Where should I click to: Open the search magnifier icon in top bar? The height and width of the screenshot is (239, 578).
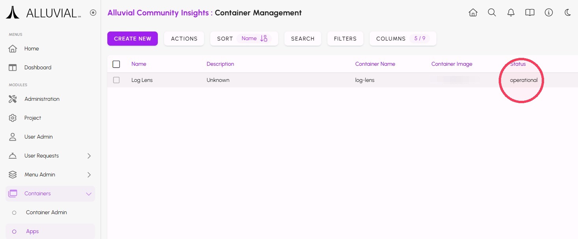pos(492,13)
